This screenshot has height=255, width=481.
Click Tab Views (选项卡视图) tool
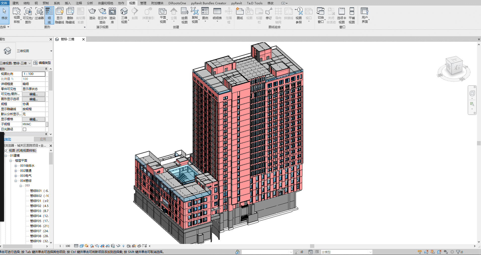click(x=341, y=16)
